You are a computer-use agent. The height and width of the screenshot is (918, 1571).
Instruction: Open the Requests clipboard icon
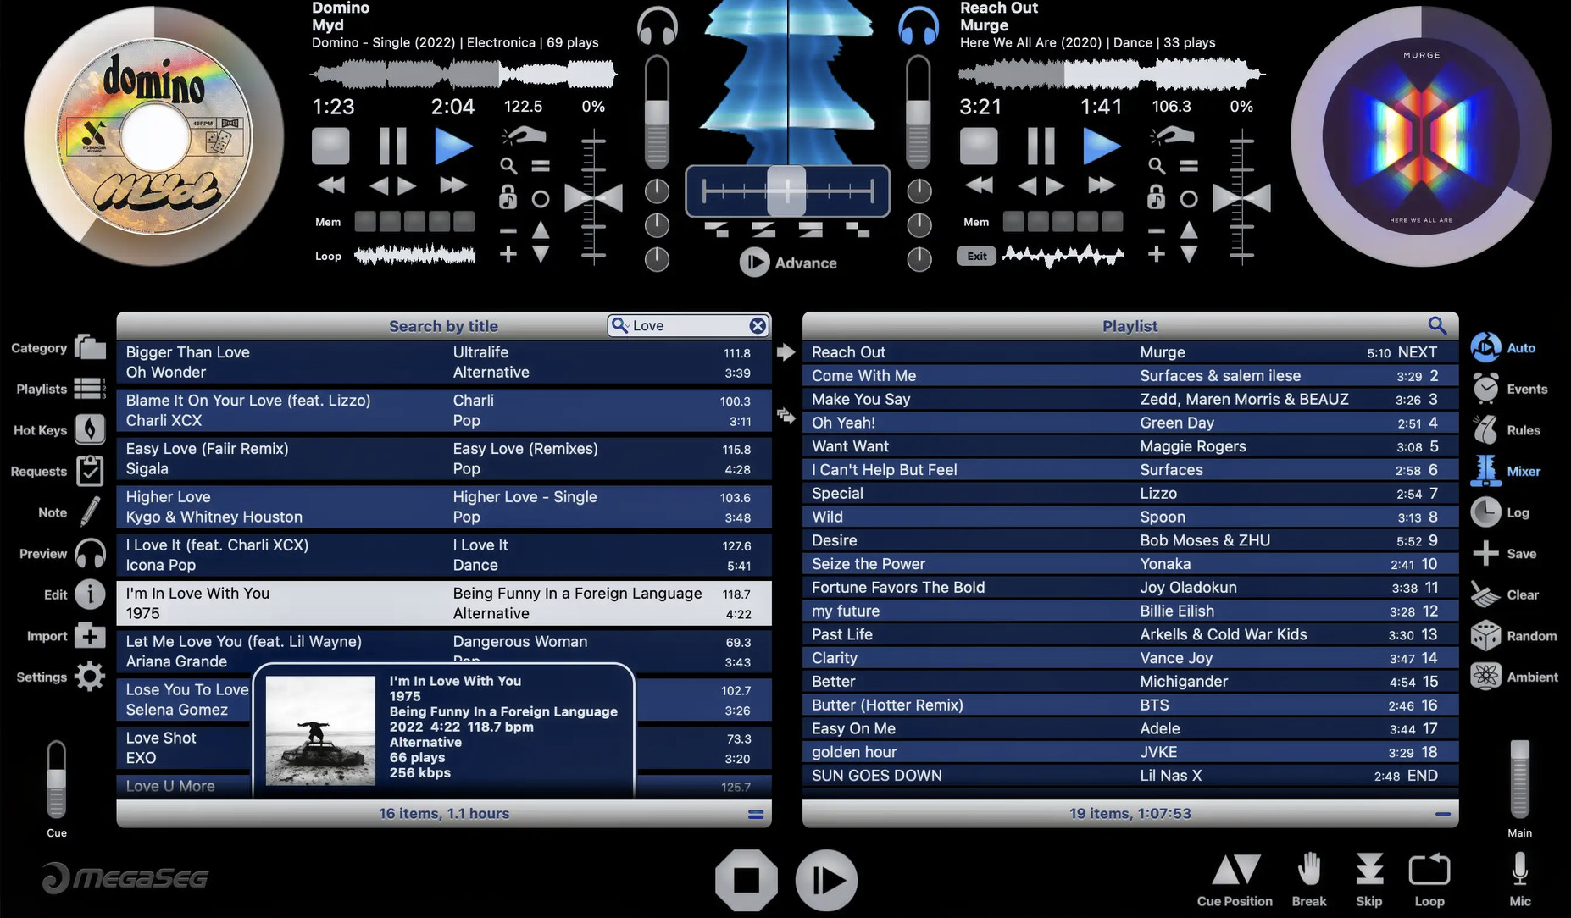pos(90,471)
